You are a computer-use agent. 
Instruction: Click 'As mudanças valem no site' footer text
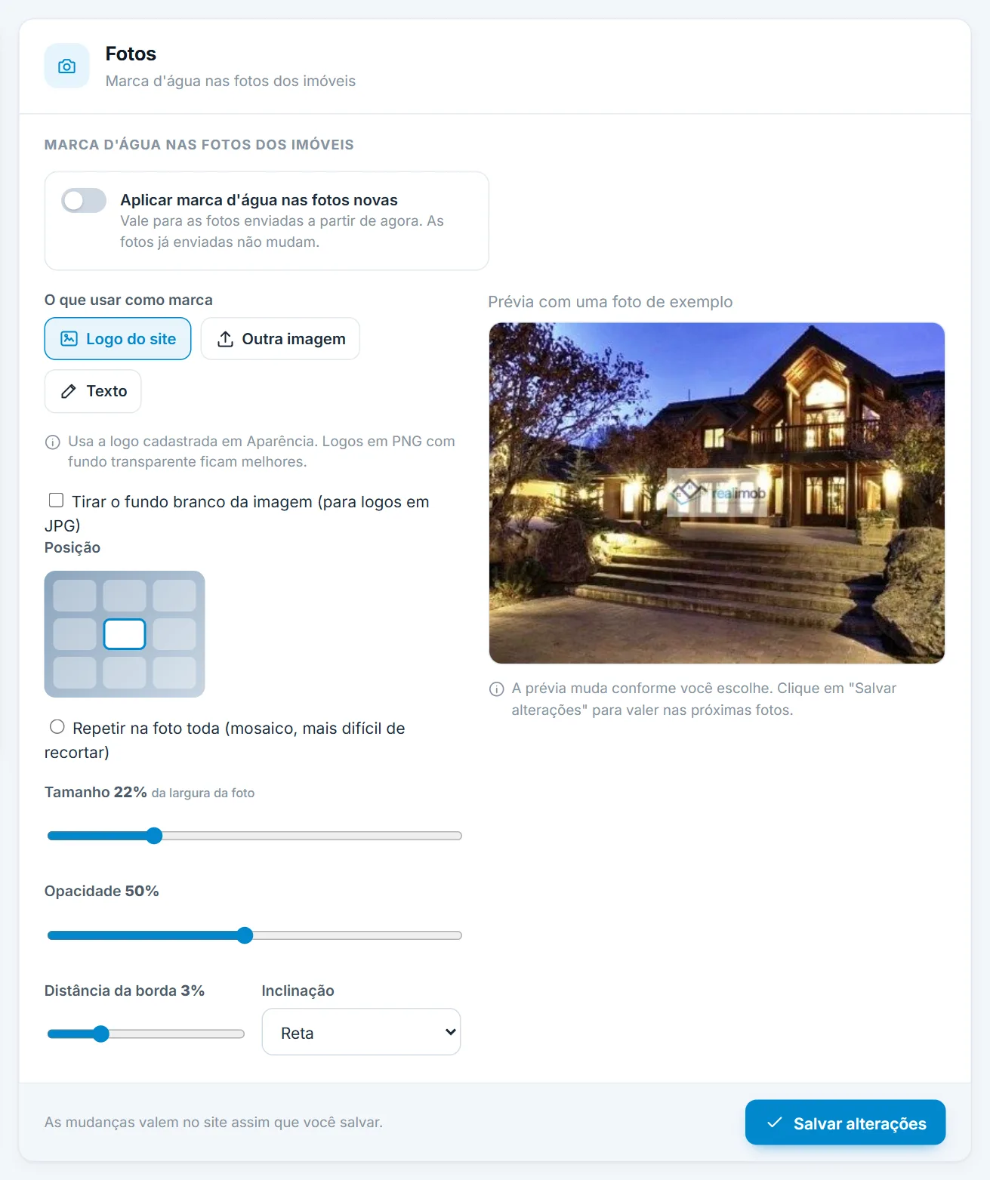[214, 1123]
